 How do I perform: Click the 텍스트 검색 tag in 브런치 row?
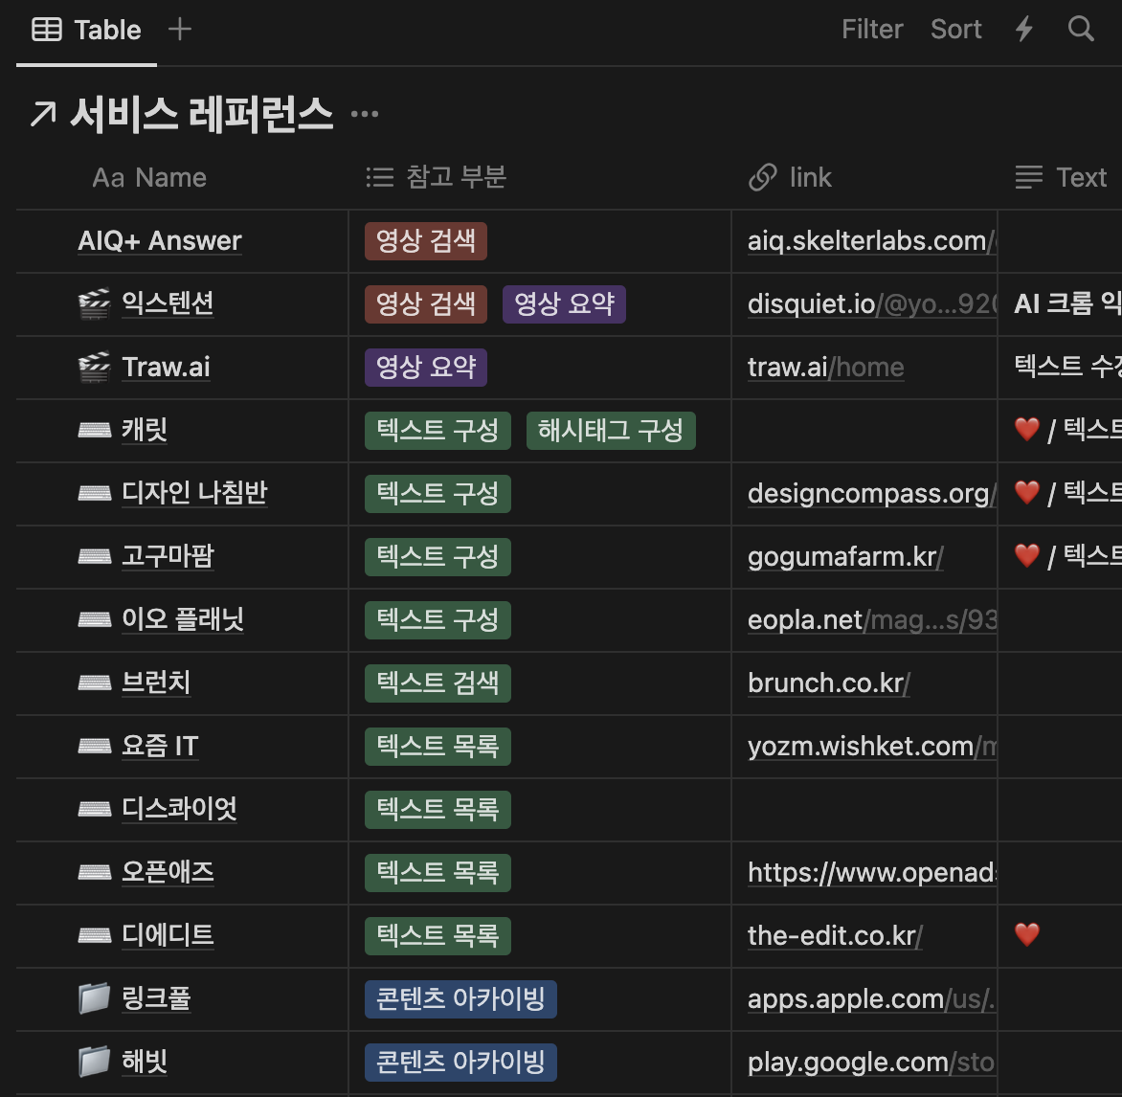tap(438, 683)
